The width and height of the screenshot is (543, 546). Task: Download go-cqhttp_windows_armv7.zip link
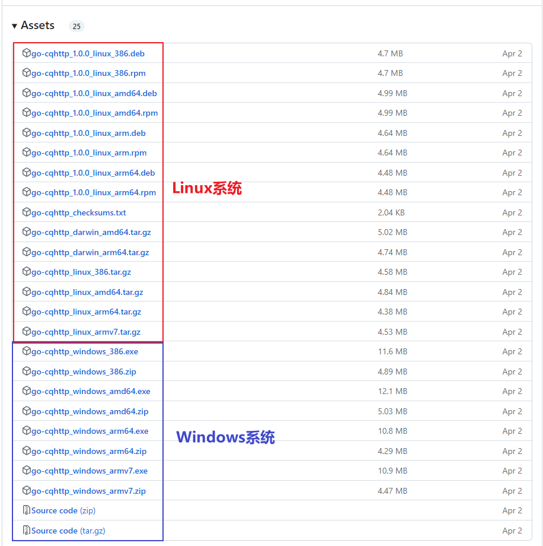88,491
